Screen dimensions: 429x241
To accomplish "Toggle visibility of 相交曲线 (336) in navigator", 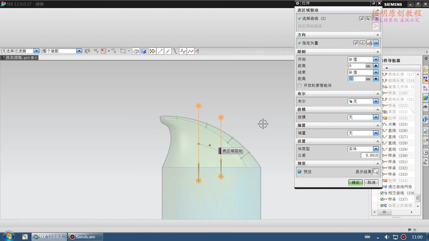I will click(x=382, y=193).
